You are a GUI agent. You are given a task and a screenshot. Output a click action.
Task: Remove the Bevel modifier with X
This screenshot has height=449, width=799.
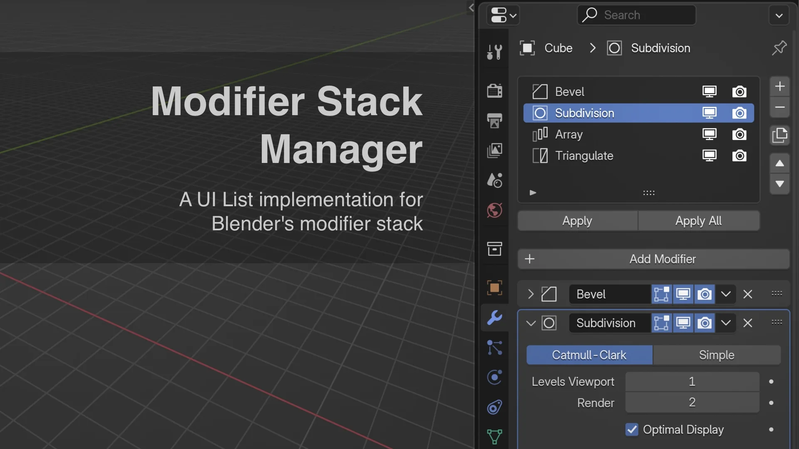tap(747, 294)
